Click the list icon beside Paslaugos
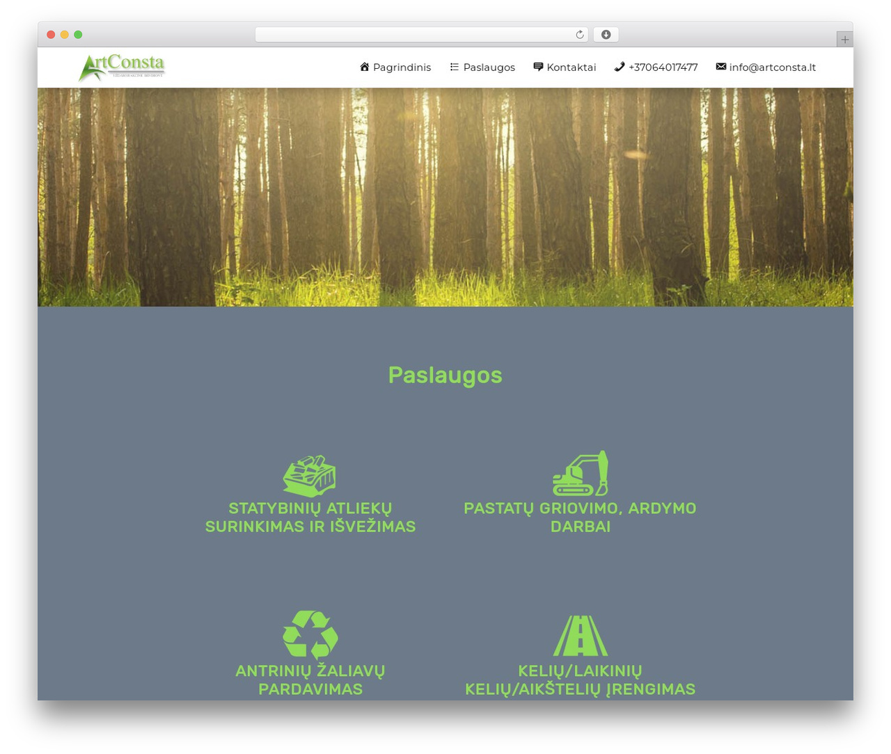Image resolution: width=891 pixels, height=754 pixels. pos(454,67)
